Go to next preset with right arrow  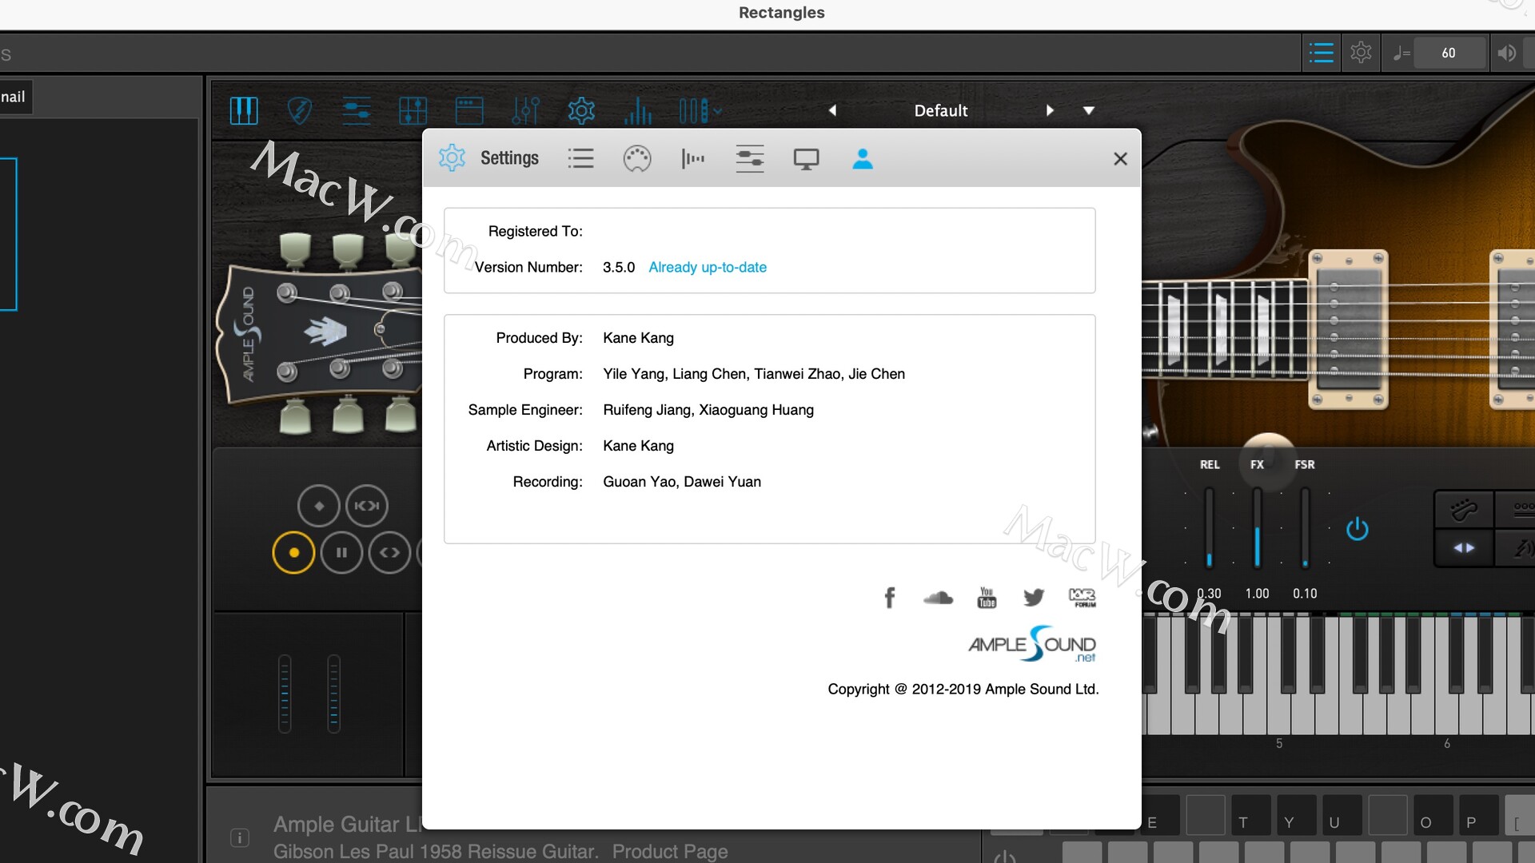click(x=1050, y=110)
